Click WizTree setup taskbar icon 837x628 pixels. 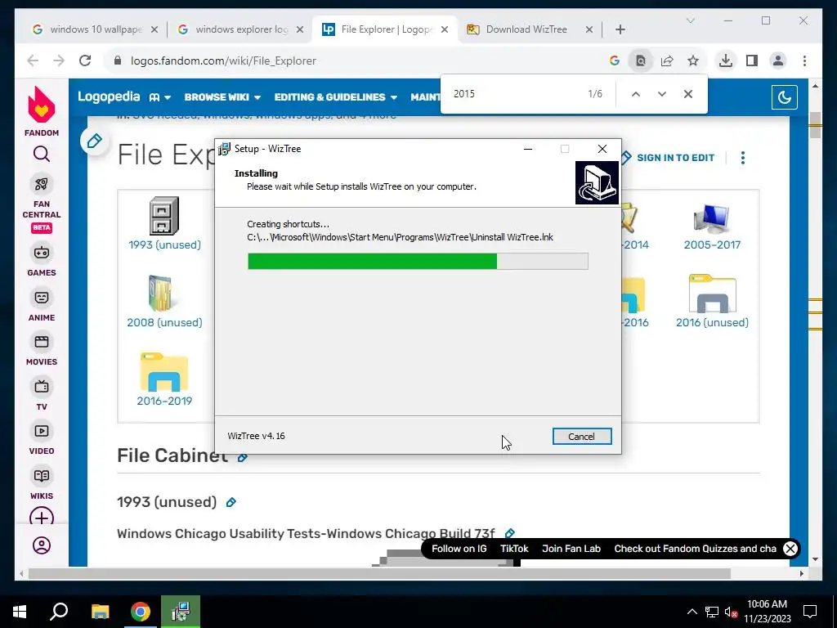[181, 612]
